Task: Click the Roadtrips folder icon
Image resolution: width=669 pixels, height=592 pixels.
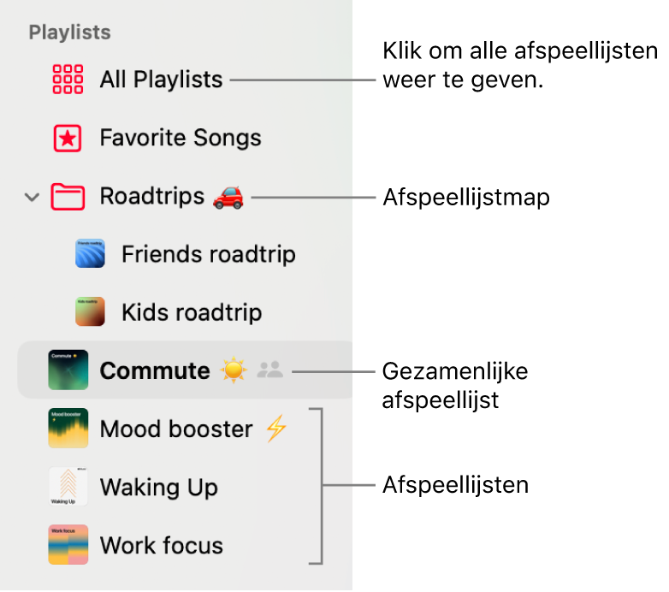Action: pyautogui.click(x=68, y=197)
